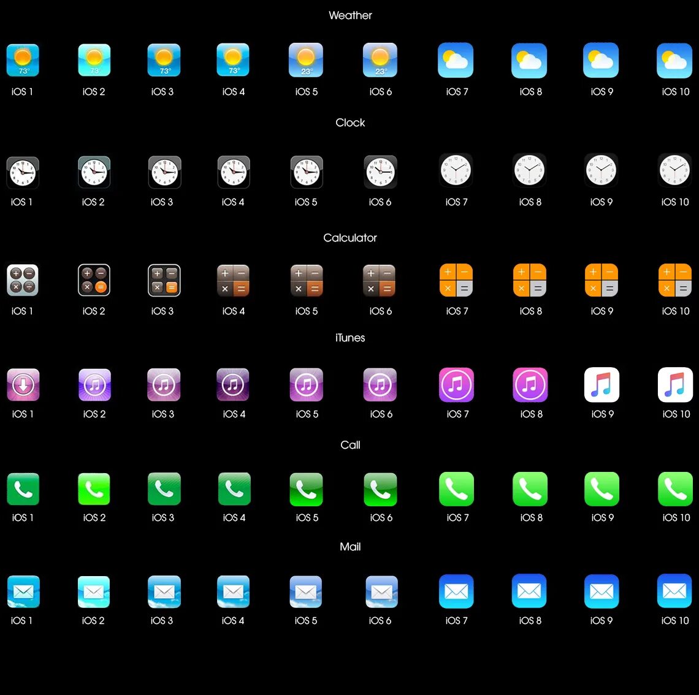Click the iOS 5 Call icon

pyautogui.click(x=306, y=489)
